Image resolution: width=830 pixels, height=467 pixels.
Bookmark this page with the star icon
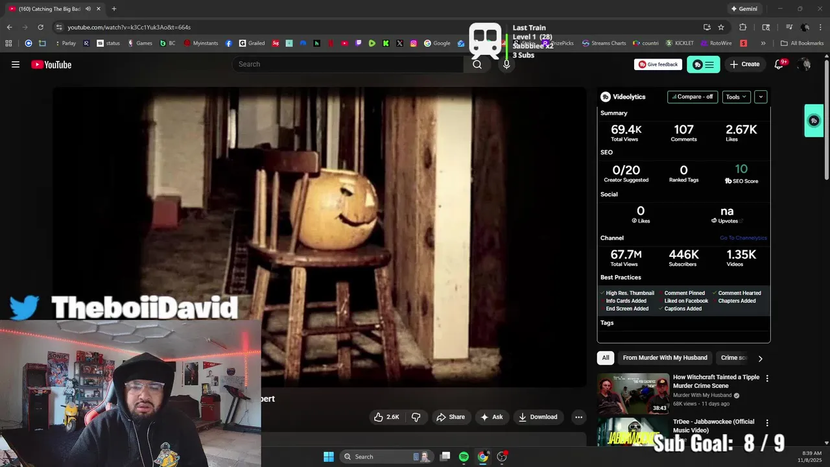[721, 27]
